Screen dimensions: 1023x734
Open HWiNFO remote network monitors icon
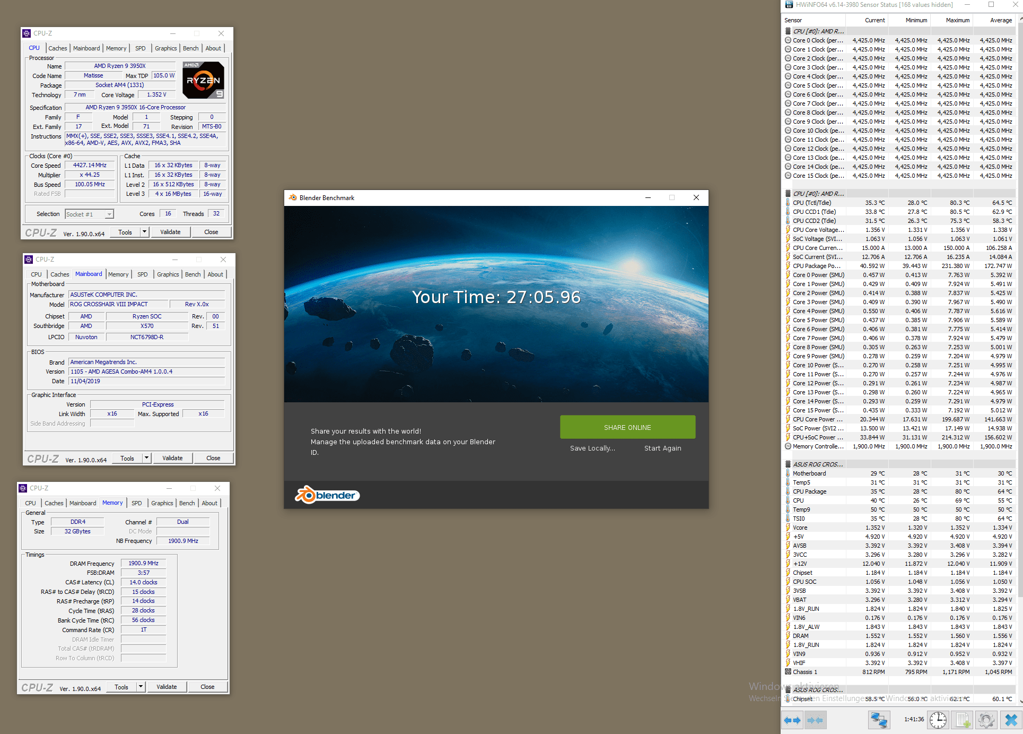pos(878,720)
